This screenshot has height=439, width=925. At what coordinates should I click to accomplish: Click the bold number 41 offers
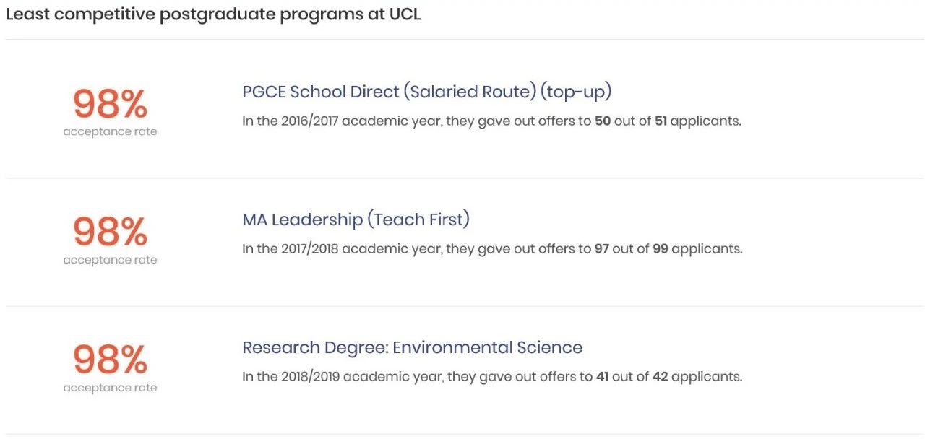click(602, 377)
